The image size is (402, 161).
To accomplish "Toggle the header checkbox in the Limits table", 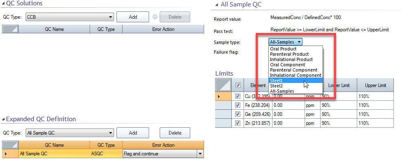I will click(238, 85).
